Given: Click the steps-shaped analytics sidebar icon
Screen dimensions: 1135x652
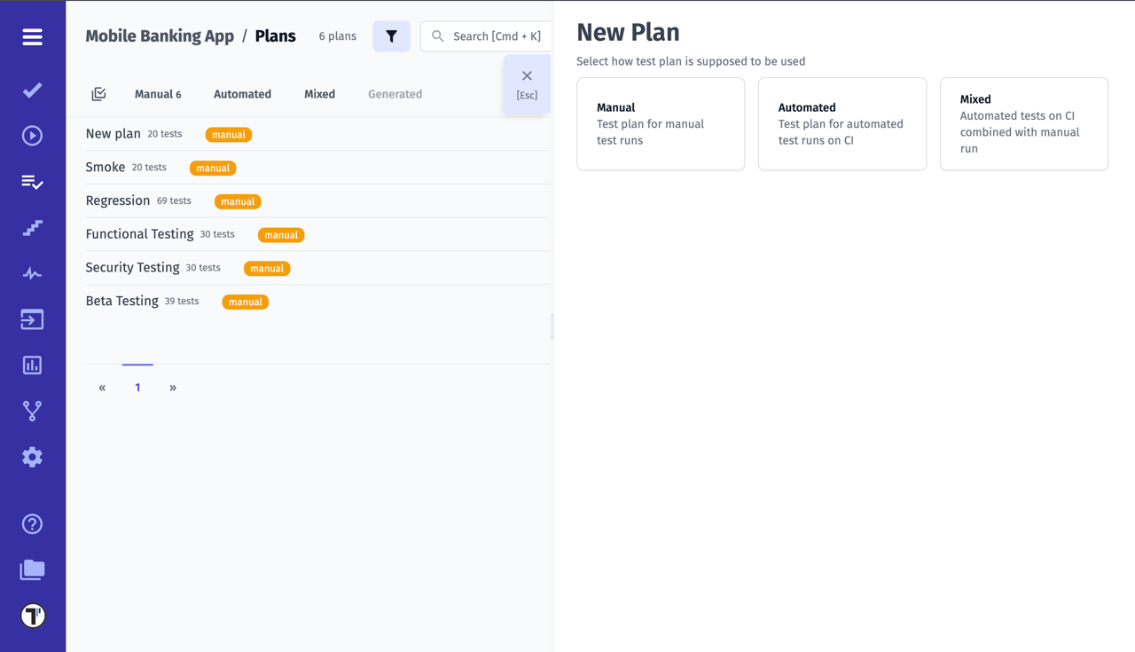Looking at the screenshot, I should (32, 227).
